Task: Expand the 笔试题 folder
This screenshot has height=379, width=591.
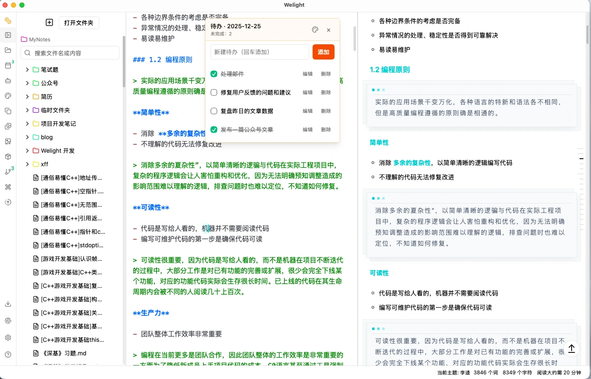Action: (x=27, y=70)
